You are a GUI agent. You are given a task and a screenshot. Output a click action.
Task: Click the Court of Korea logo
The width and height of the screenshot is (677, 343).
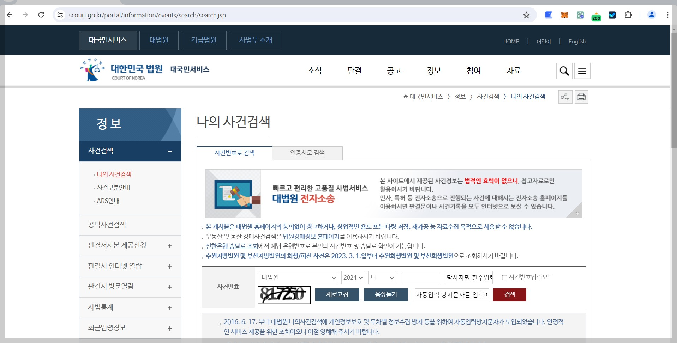(121, 70)
